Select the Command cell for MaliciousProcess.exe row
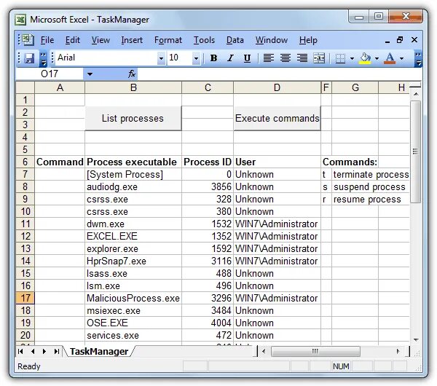 (x=60, y=298)
